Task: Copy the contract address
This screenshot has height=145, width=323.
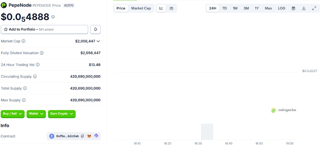Action: pyautogui.click(x=82, y=136)
